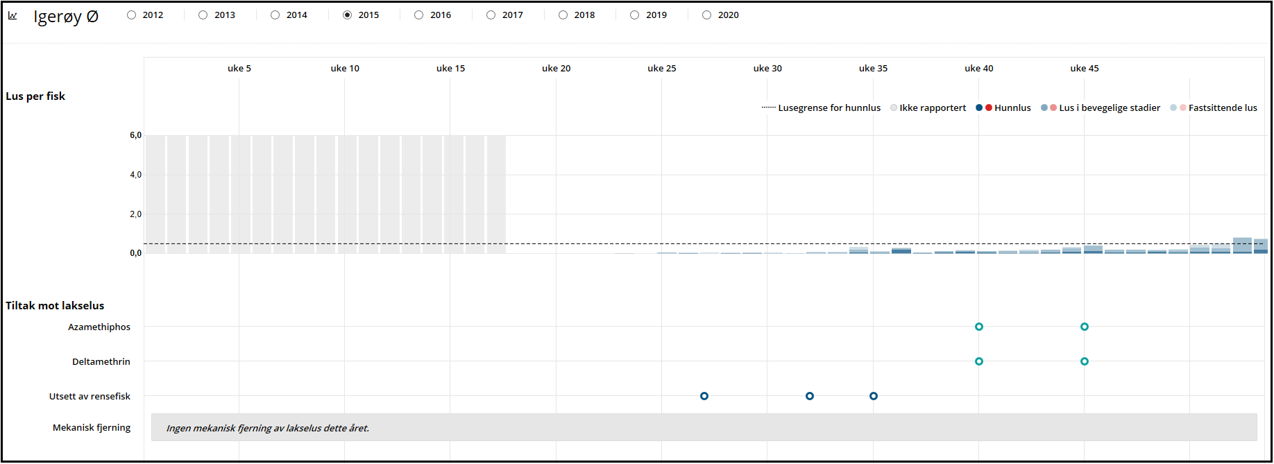This screenshot has height=464, width=1274.
Task: Click the Azamethiphos marker at uke 40
Action: (979, 327)
